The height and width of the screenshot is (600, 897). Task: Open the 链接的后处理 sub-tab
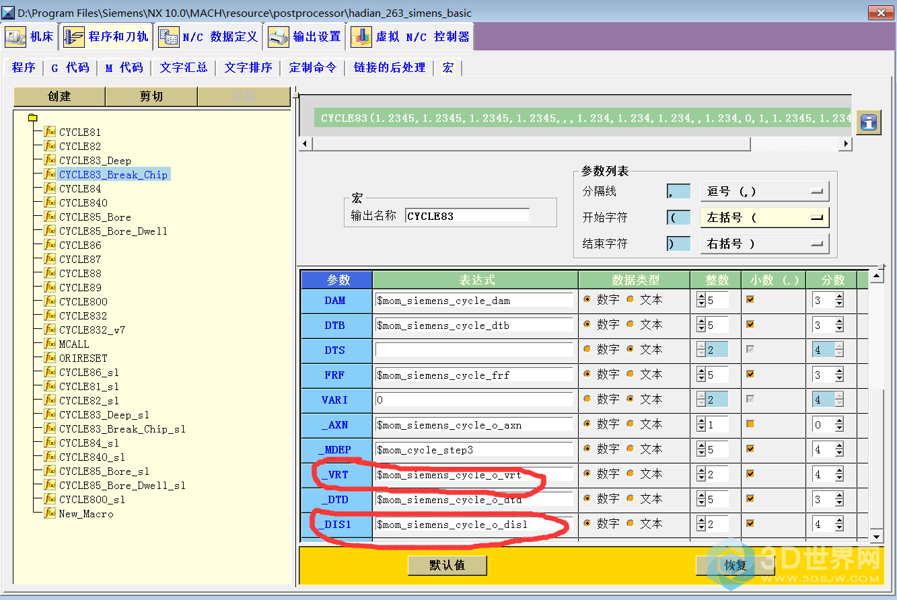point(390,68)
